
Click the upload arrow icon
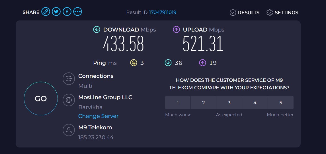tap(176, 30)
